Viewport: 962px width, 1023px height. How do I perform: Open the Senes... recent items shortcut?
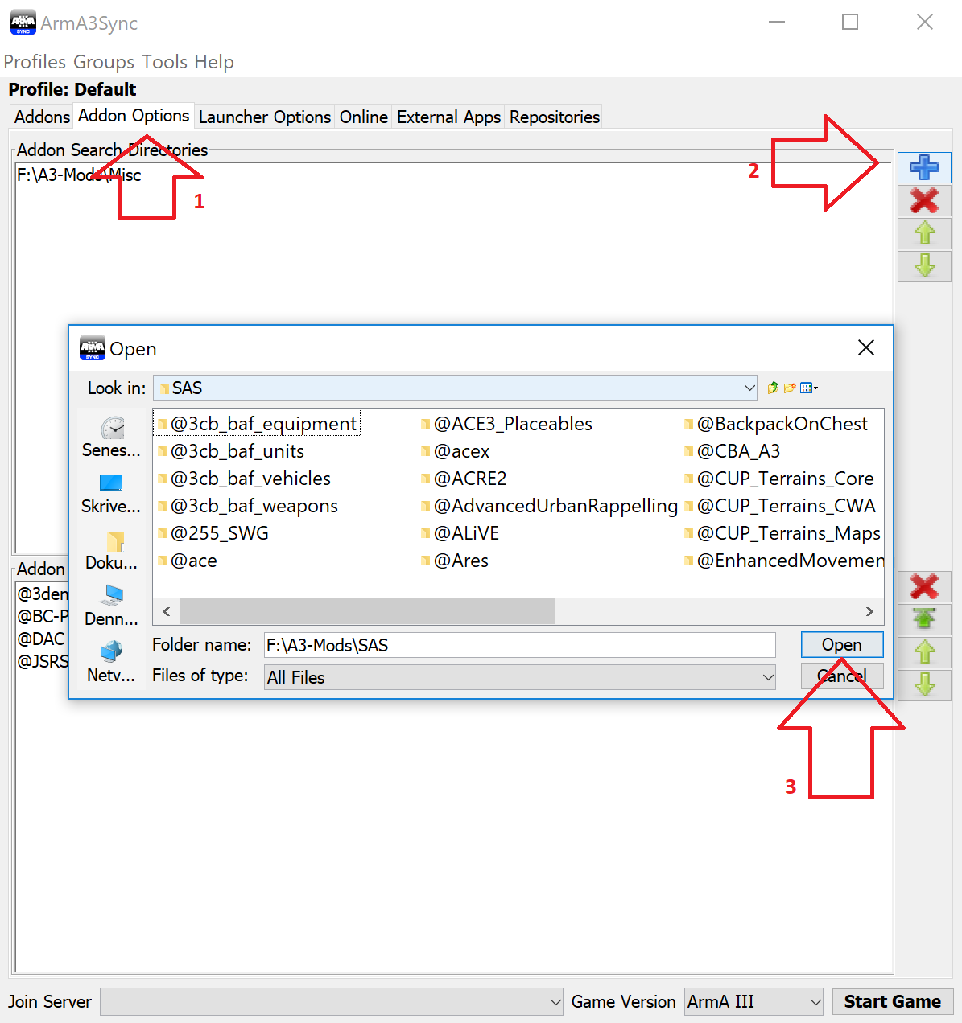[x=111, y=437]
